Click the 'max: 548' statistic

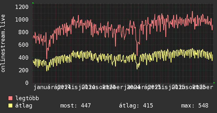click(195, 106)
